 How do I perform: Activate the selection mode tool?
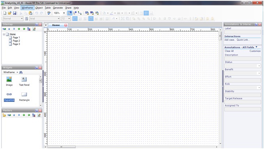point(70,13)
